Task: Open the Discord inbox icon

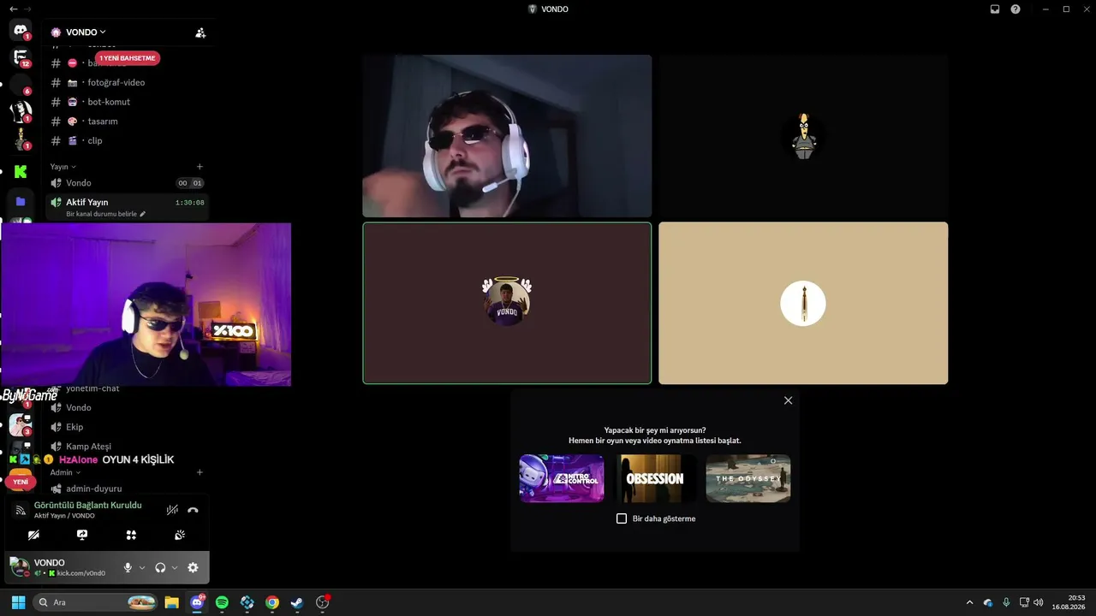Action: coord(995,9)
